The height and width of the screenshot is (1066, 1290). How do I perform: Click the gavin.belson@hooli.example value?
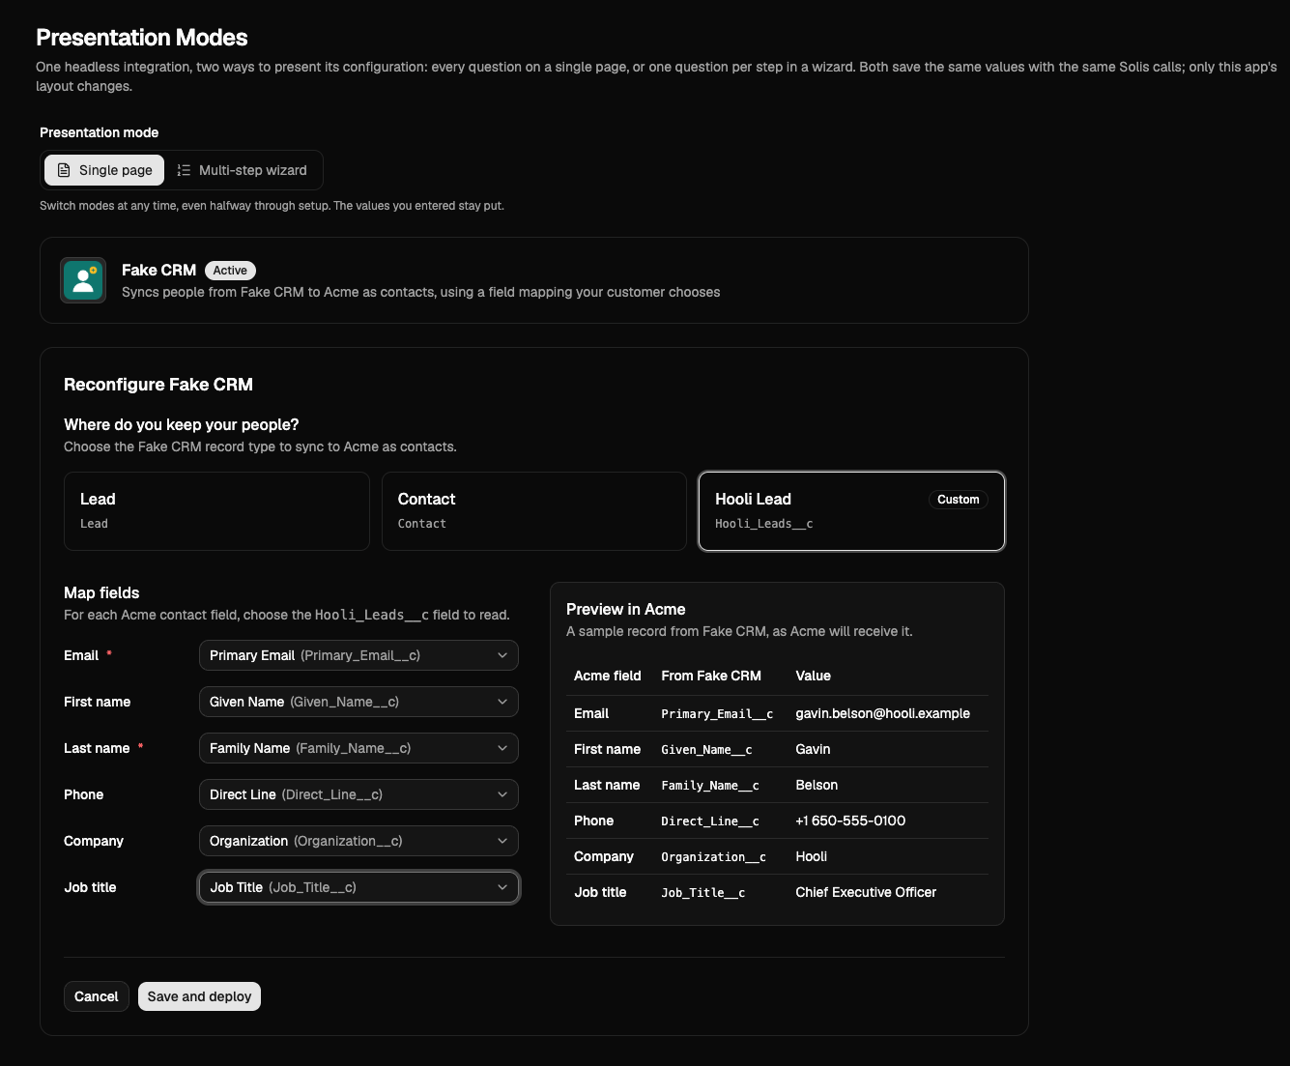(x=882, y=713)
